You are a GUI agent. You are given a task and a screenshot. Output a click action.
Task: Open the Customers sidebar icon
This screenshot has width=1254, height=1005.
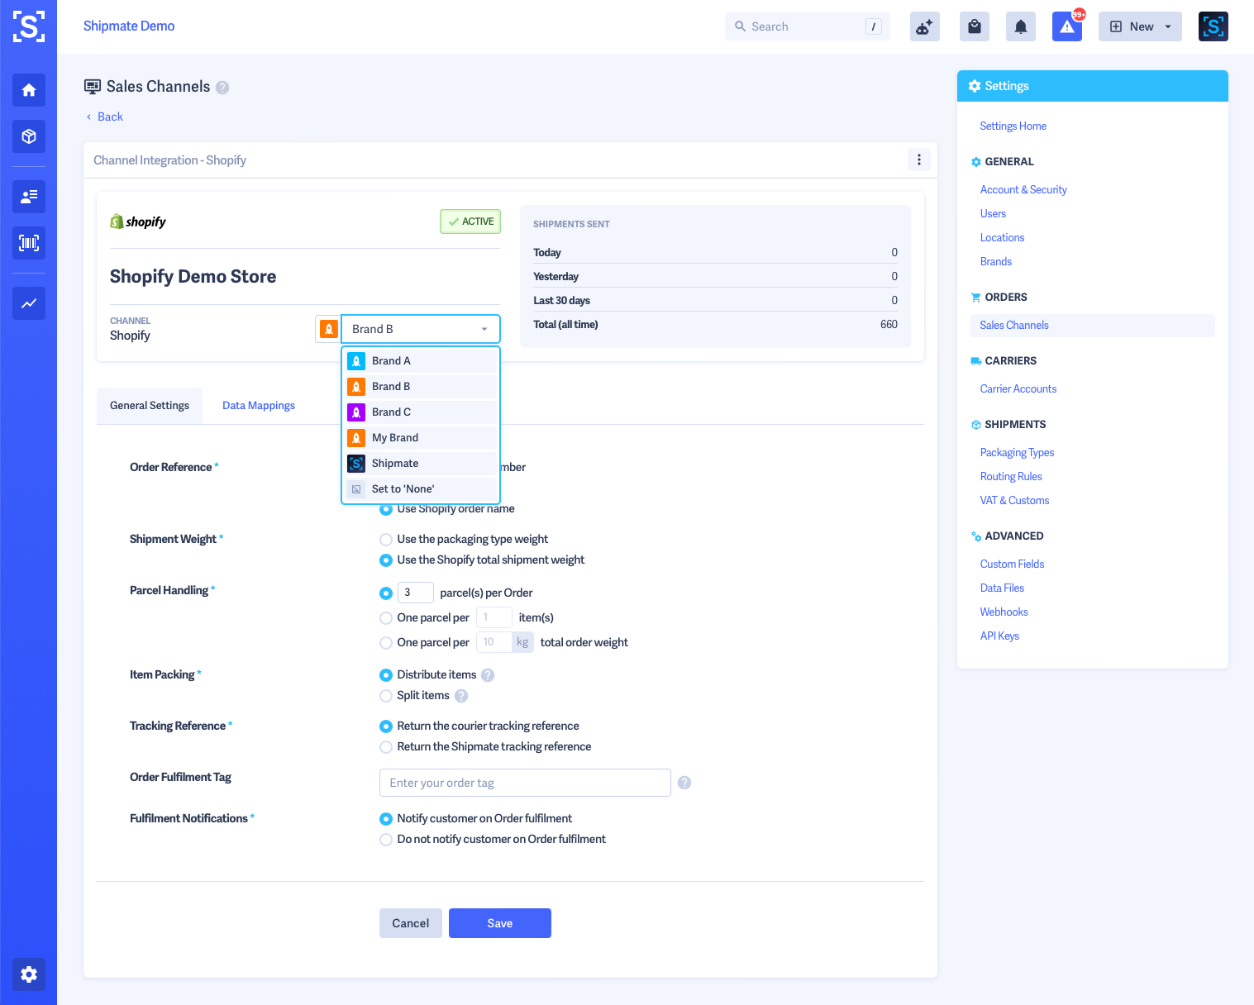click(x=28, y=197)
